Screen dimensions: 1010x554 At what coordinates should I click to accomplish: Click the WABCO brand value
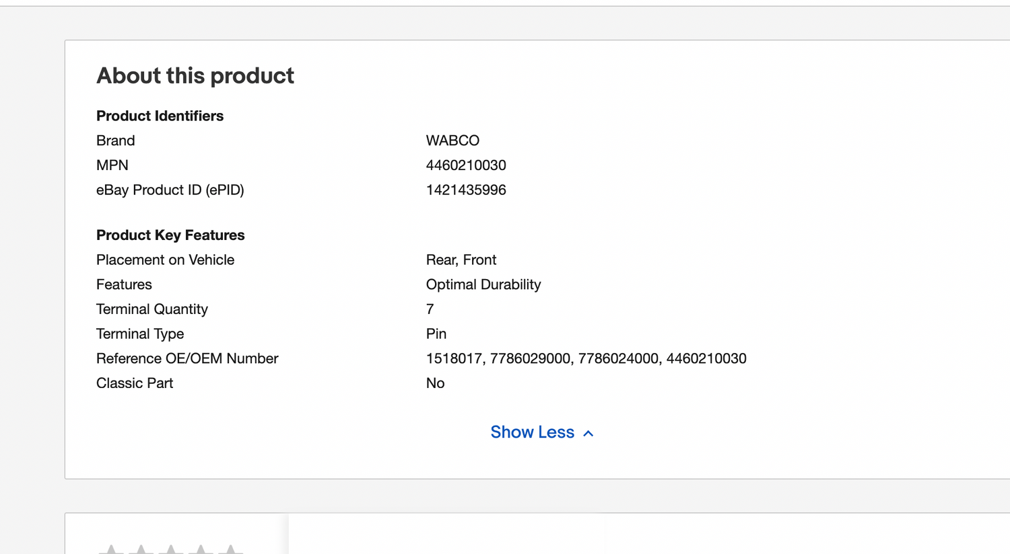click(x=452, y=141)
